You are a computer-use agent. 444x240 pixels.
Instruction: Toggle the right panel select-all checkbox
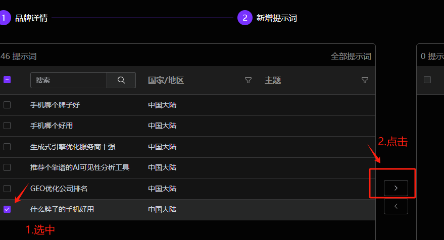click(x=427, y=80)
